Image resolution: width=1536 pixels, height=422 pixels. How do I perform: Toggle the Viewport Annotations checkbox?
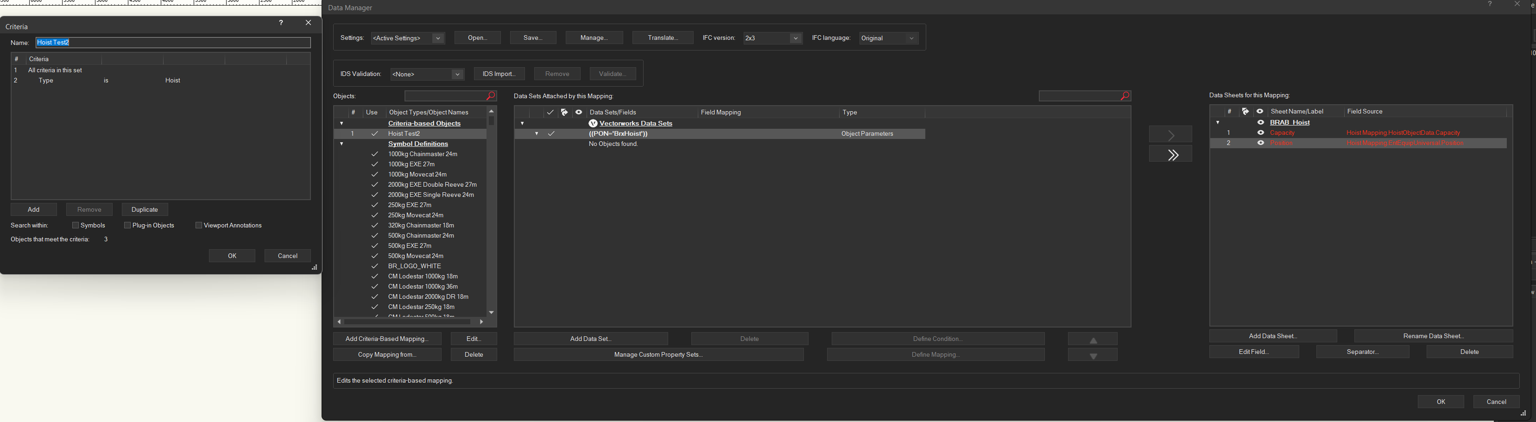tap(199, 225)
